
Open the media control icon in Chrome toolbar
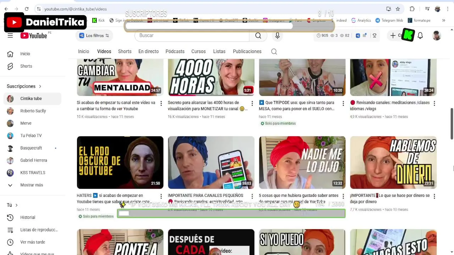click(428, 9)
